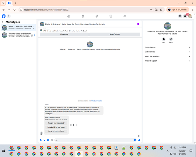Viewport: 196px width, 157px height.
Task: Reload the page with the refresh button
Action: coord(15,10)
